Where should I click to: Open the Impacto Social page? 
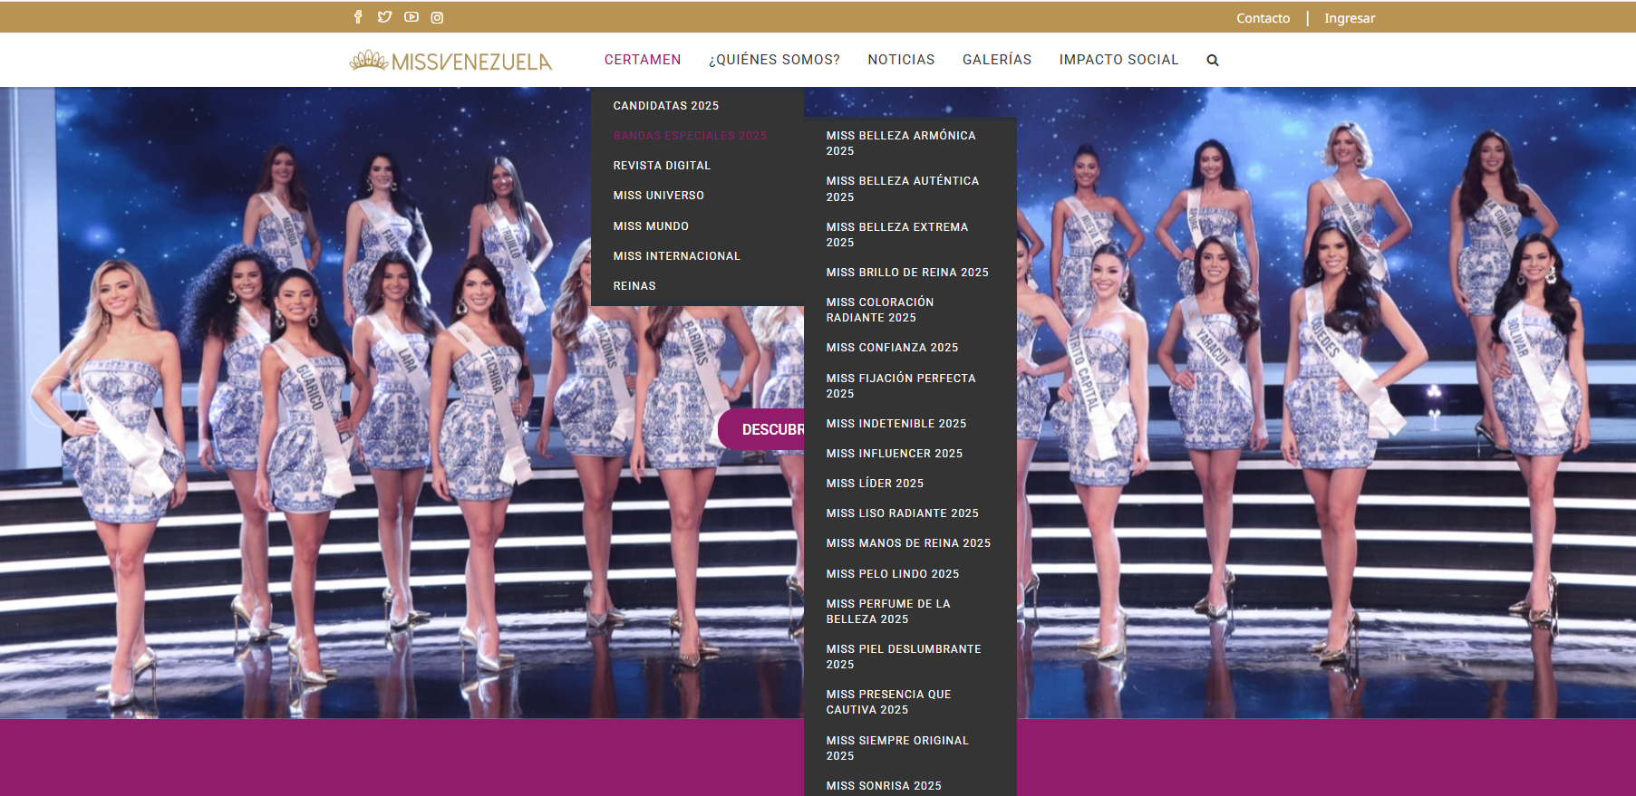coord(1118,60)
